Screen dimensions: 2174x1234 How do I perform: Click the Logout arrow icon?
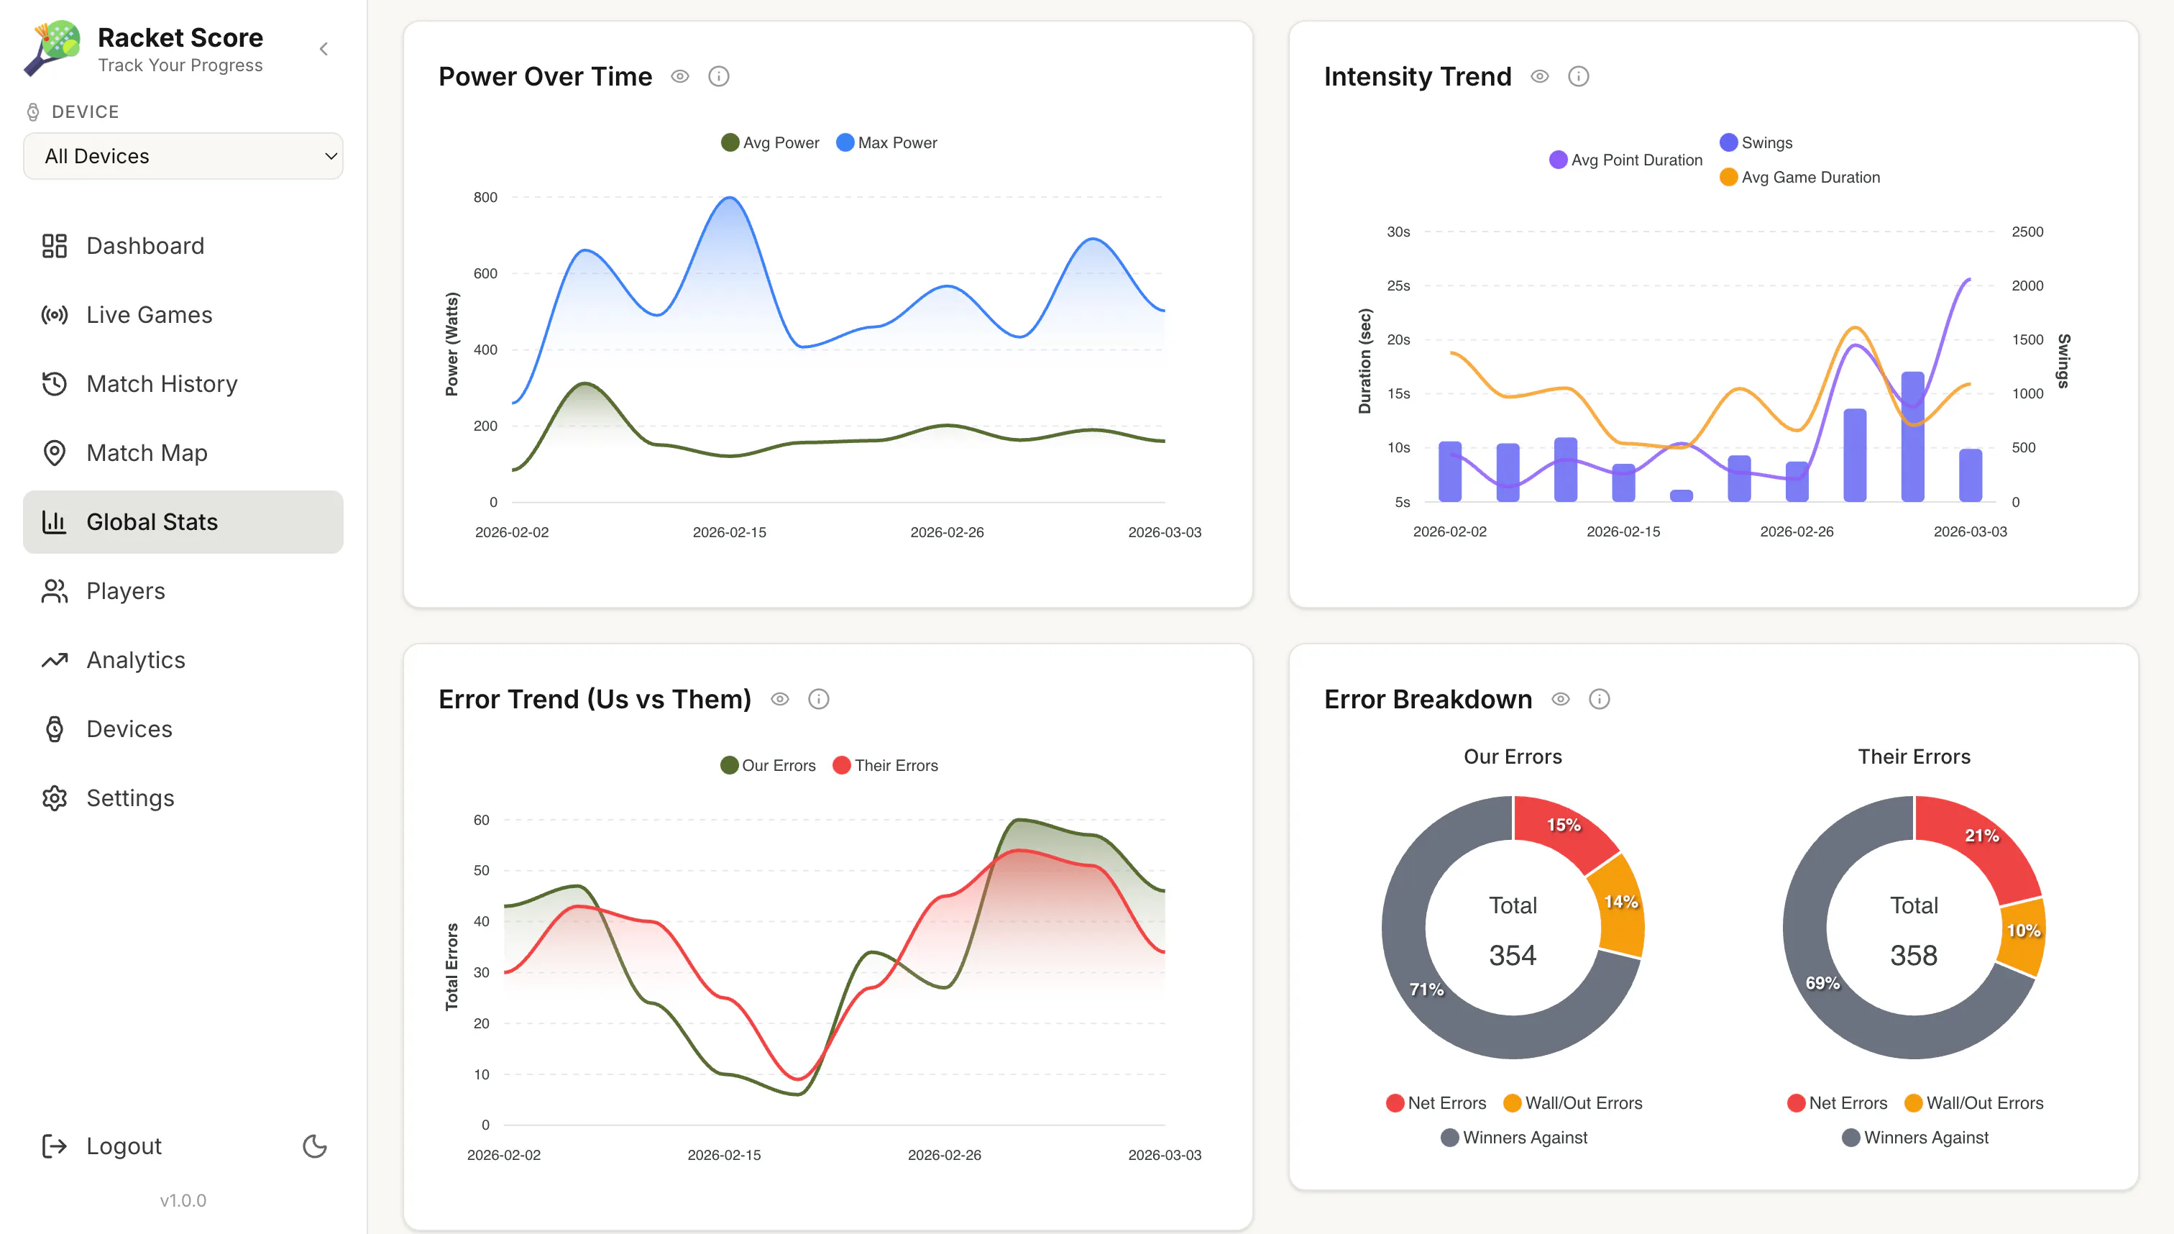pyautogui.click(x=54, y=1147)
